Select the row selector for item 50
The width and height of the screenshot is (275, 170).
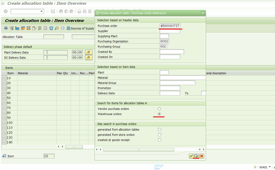pos(4,98)
